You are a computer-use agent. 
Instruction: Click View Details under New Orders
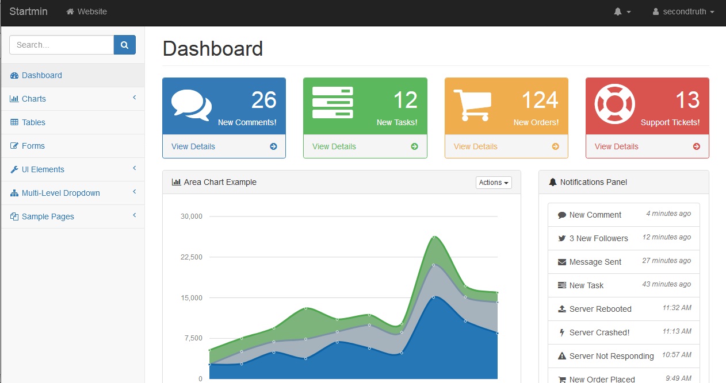pyautogui.click(x=475, y=146)
